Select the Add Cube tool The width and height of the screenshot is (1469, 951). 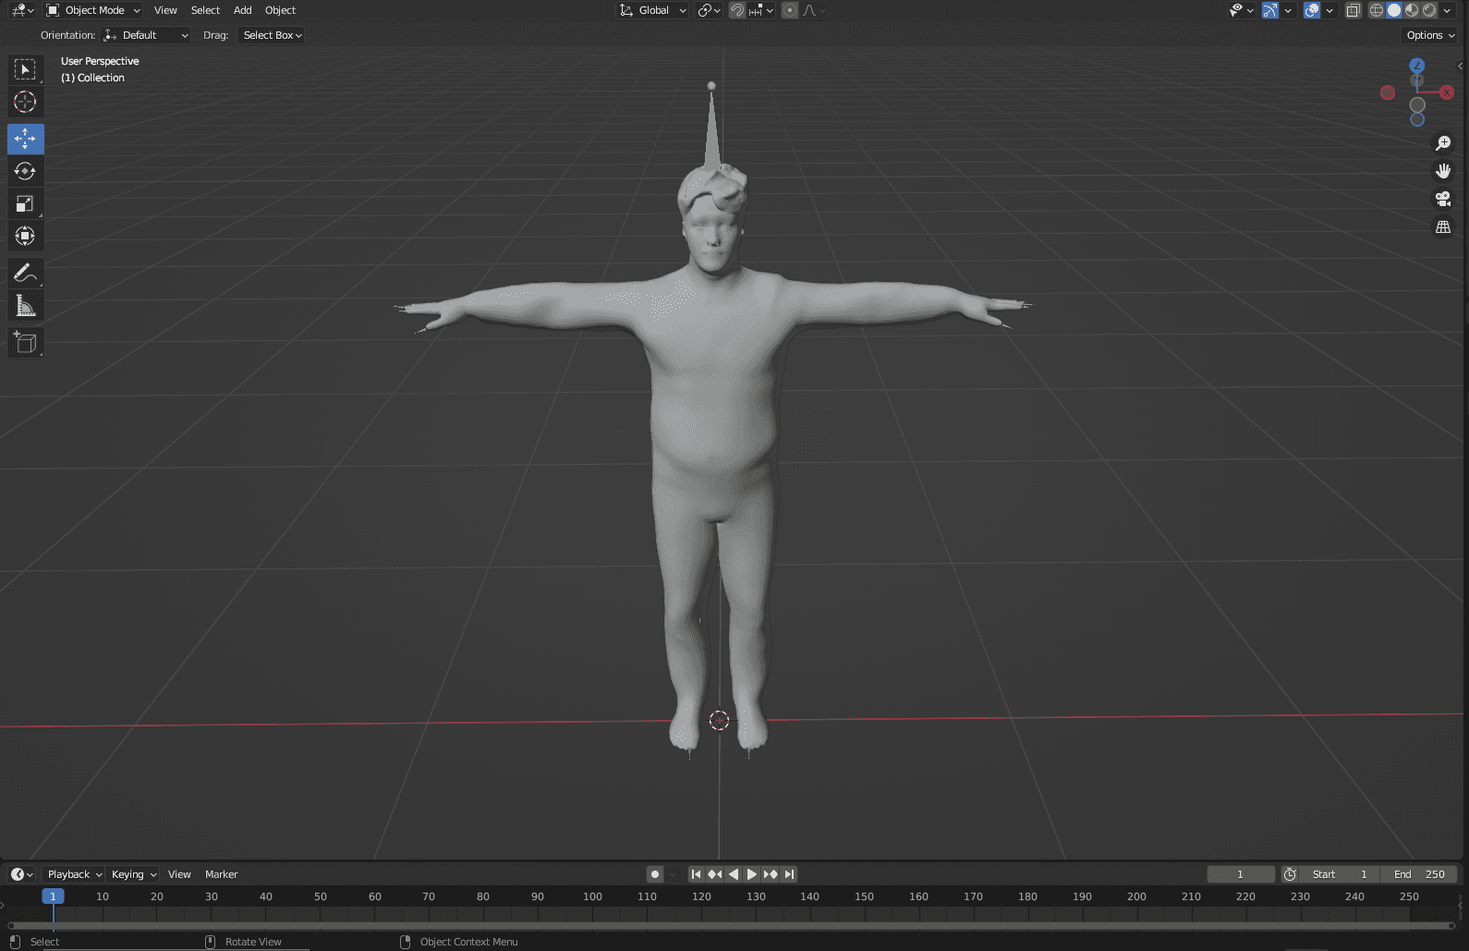click(25, 343)
